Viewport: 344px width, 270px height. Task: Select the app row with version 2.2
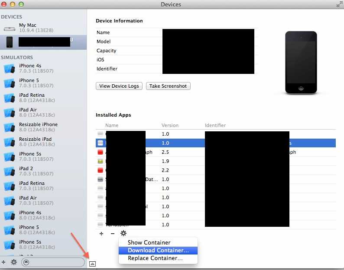pyautogui.click(x=216, y=170)
